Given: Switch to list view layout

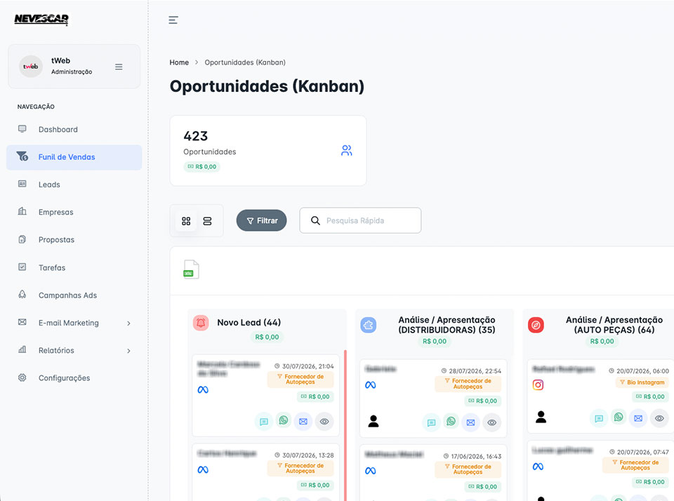Looking at the screenshot, I should [207, 221].
